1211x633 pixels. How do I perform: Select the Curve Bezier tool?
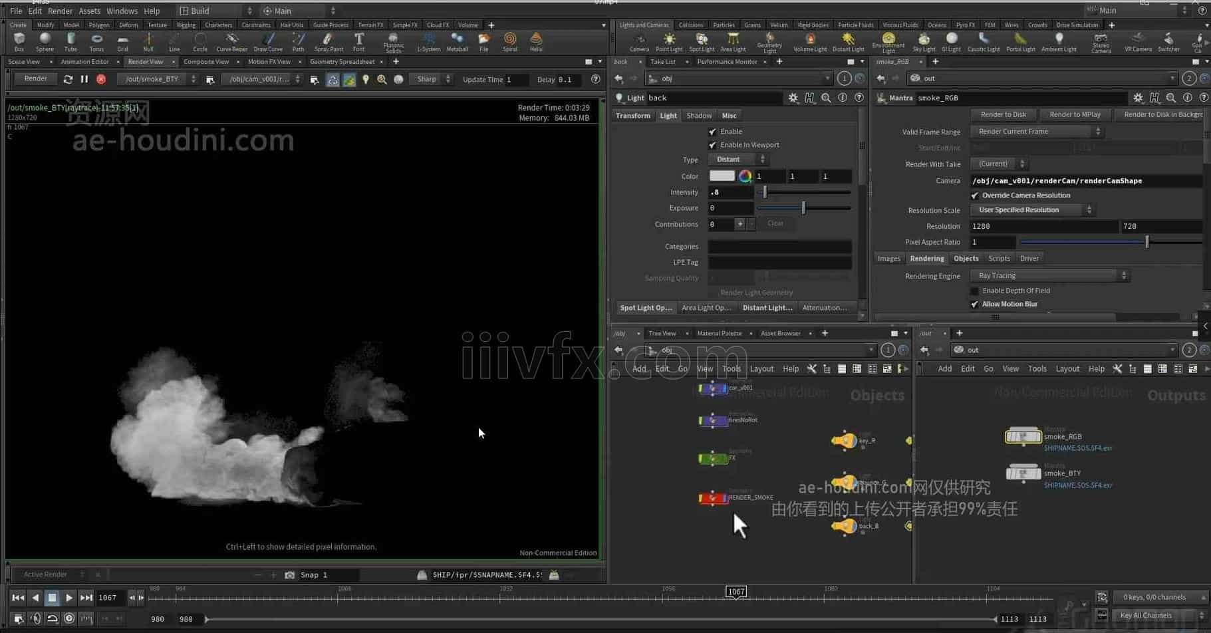pos(231,42)
